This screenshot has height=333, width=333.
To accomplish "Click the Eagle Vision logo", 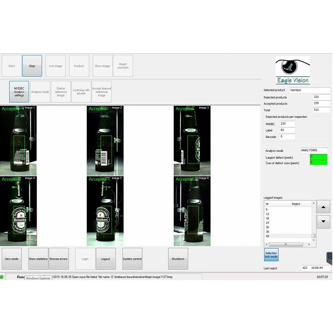I will point(293,70).
